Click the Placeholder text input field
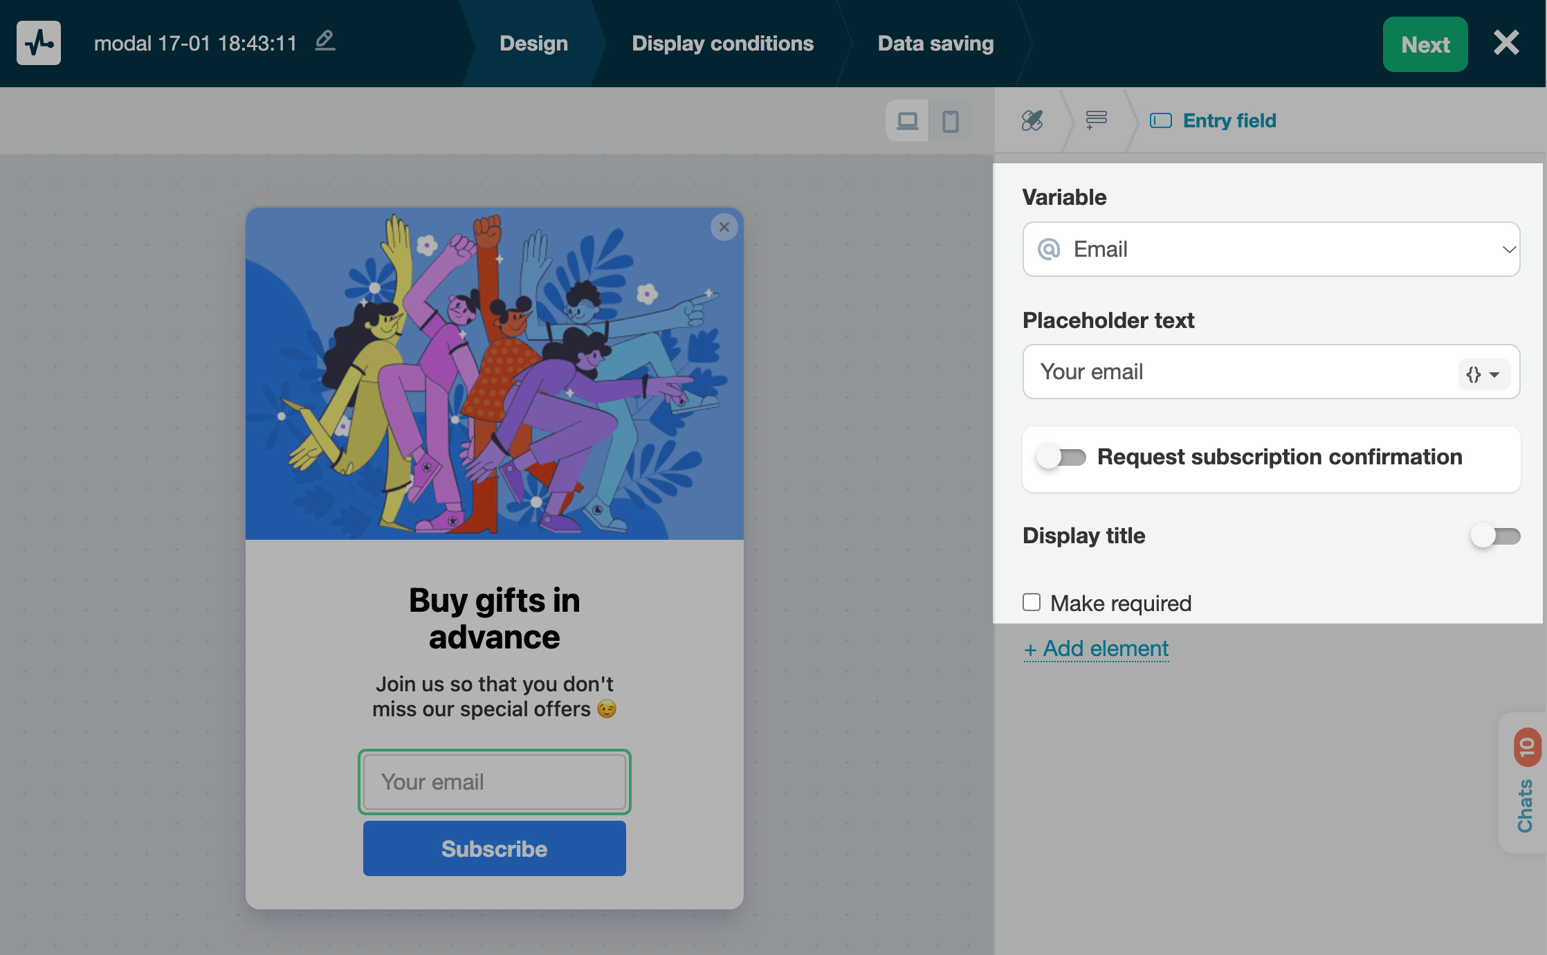1547x955 pixels. 1238,372
